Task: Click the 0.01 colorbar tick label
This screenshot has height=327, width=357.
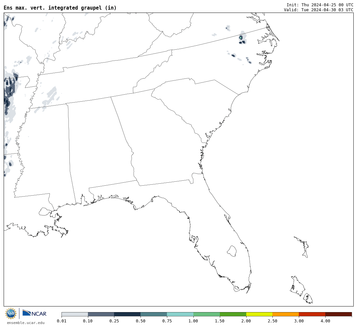Action: [x=61, y=321]
